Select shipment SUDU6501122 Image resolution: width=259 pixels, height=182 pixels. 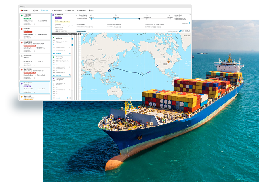(35, 60)
